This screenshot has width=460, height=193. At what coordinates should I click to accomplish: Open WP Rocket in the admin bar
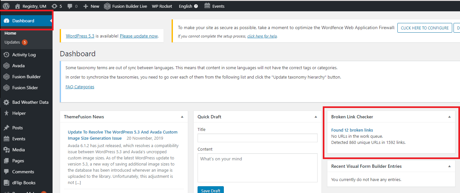(162, 6)
